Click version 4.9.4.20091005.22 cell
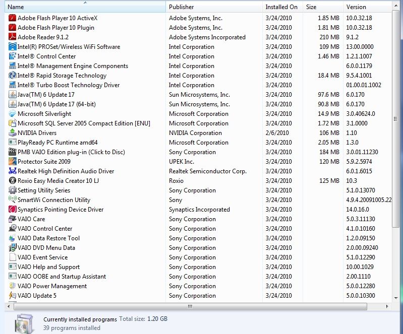 (369, 200)
